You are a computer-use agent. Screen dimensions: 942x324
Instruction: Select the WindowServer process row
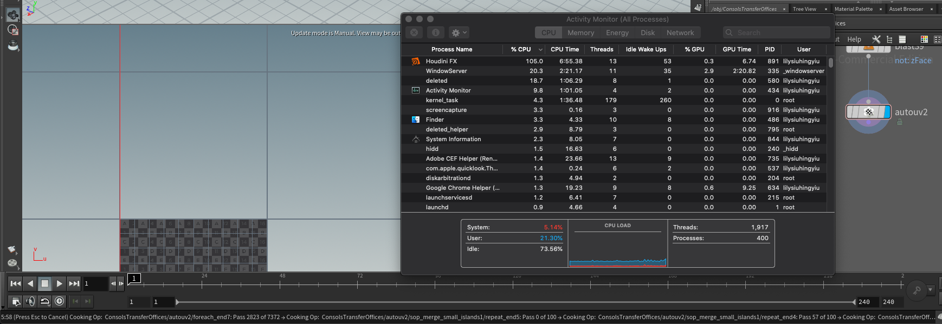pos(614,71)
